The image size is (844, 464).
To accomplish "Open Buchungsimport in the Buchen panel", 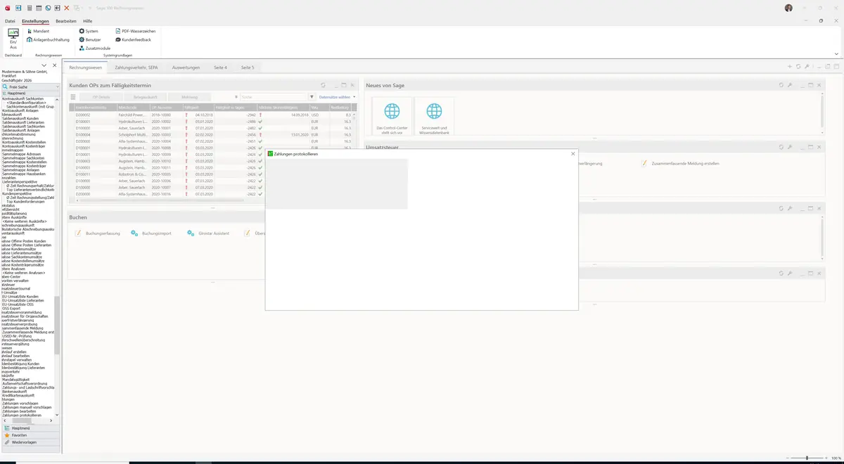I will (x=151, y=233).
